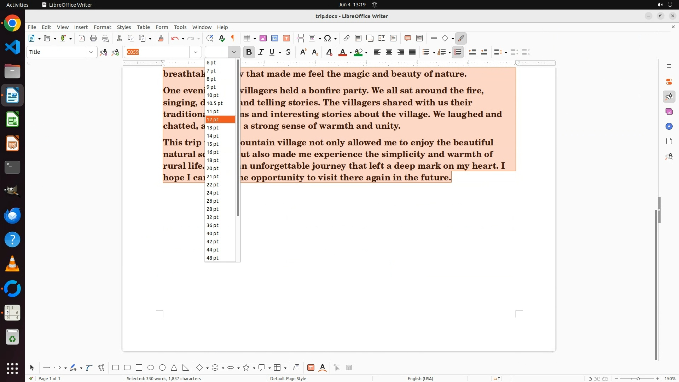Insert a hyperlink via chain icon
Image resolution: width=679 pixels, height=382 pixels.
[x=347, y=39]
